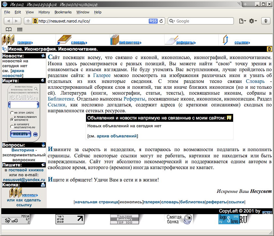Click the ссылки arrows icon
This screenshot has width=274, height=236.
point(225,40)
